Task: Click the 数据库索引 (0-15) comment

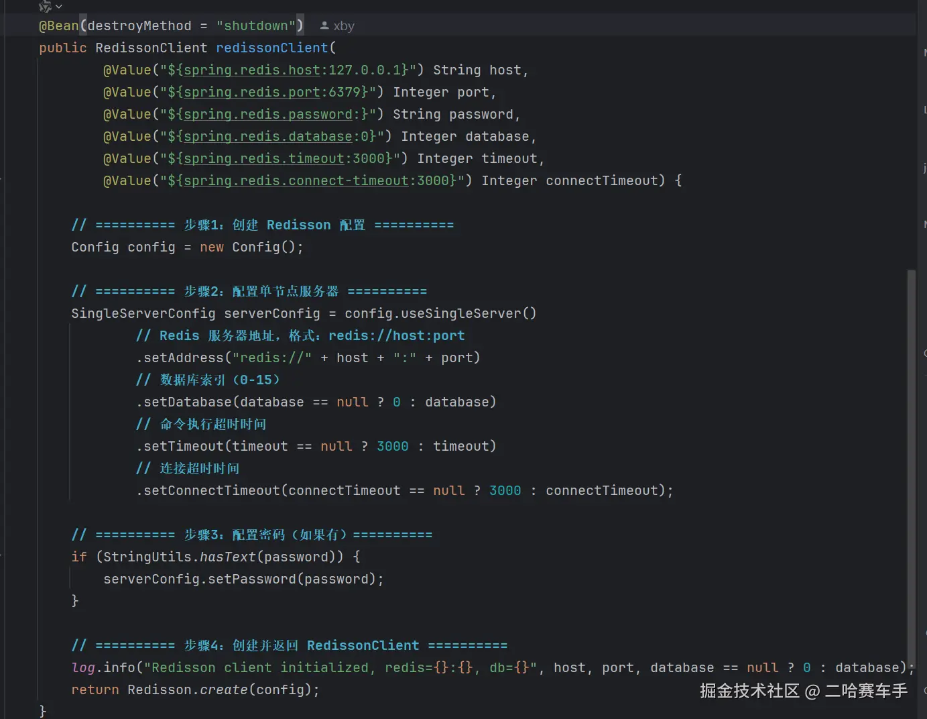Action: point(208,380)
